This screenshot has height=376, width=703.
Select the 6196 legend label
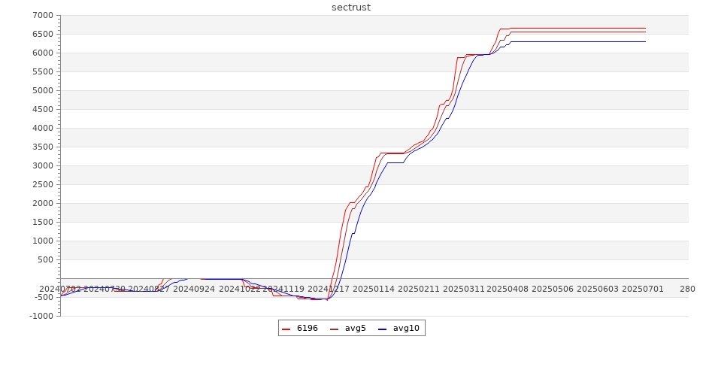(307, 329)
